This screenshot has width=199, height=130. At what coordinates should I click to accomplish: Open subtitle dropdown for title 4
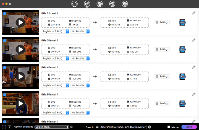(x=80, y=85)
